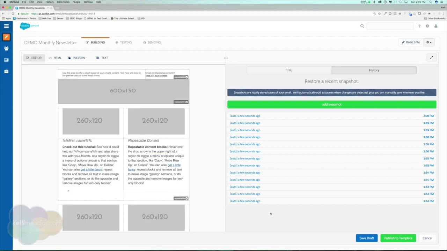Restore the auto snapshot from 2:00 PM
Screen dimensions: 447x251
[x=332, y=116]
